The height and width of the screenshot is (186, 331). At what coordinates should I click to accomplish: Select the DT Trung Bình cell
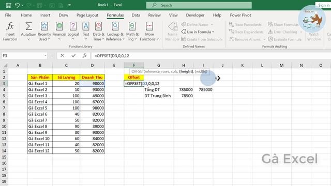(159, 96)
